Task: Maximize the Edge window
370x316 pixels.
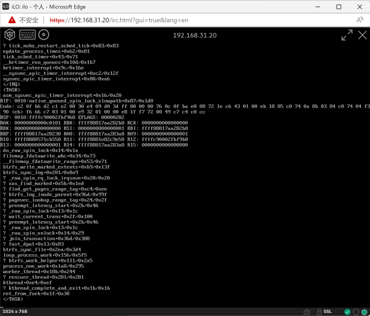Action: [339, 7]
